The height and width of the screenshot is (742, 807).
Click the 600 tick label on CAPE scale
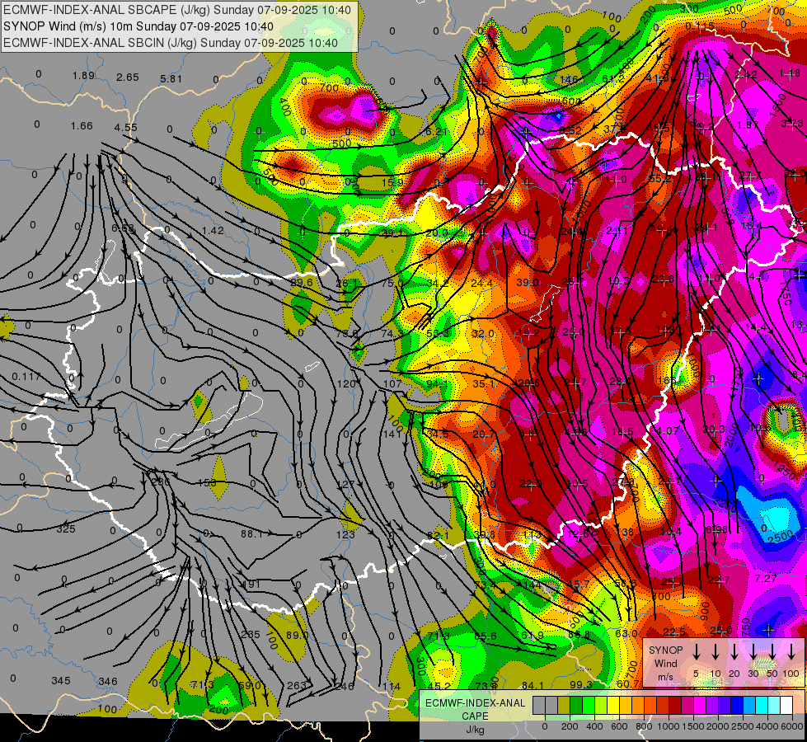619,726
